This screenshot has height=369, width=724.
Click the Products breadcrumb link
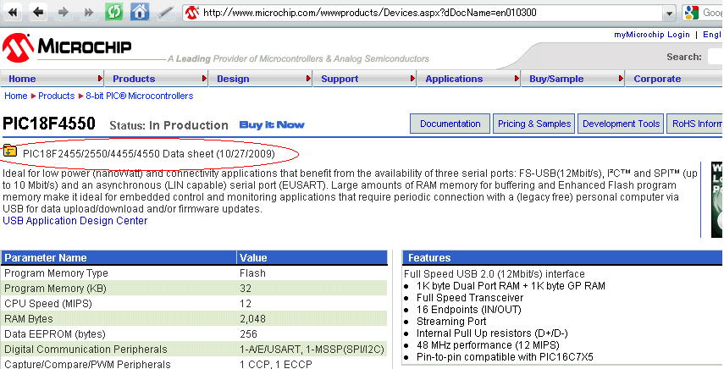pyautogui.click(x=57, y=96)
